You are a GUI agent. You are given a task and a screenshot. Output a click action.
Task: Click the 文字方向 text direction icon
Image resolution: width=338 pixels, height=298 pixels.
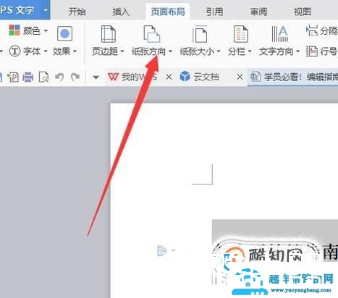279,34
